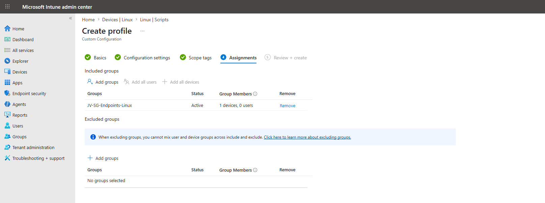Viewport: 545px width, 203px height.
Task: Click the Tenant administration icon
Action: tap(7, 147)
